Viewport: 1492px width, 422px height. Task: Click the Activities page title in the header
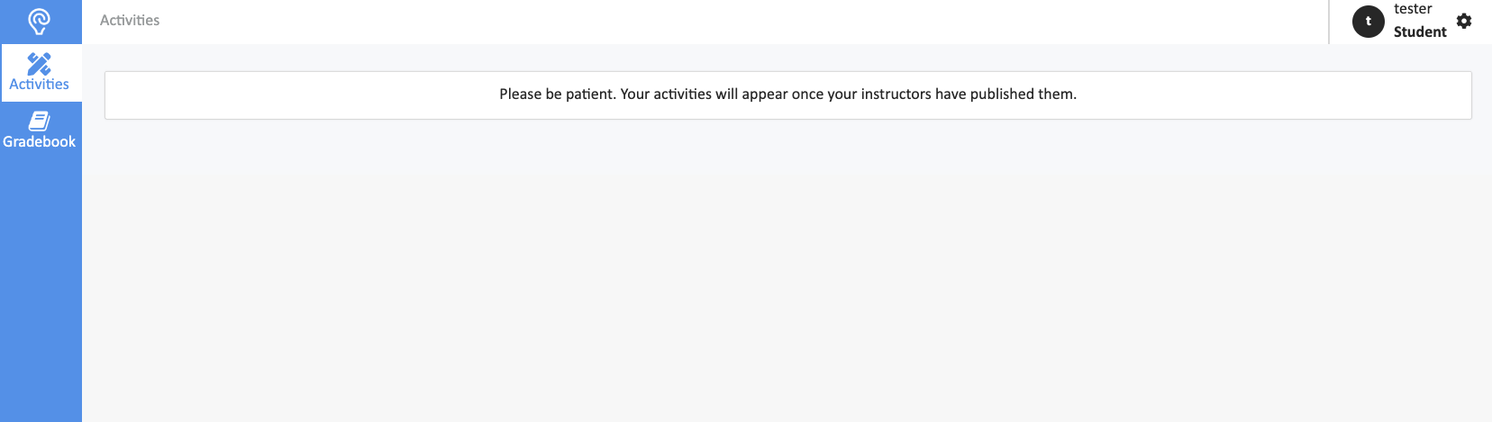click(x=130, y=20)
